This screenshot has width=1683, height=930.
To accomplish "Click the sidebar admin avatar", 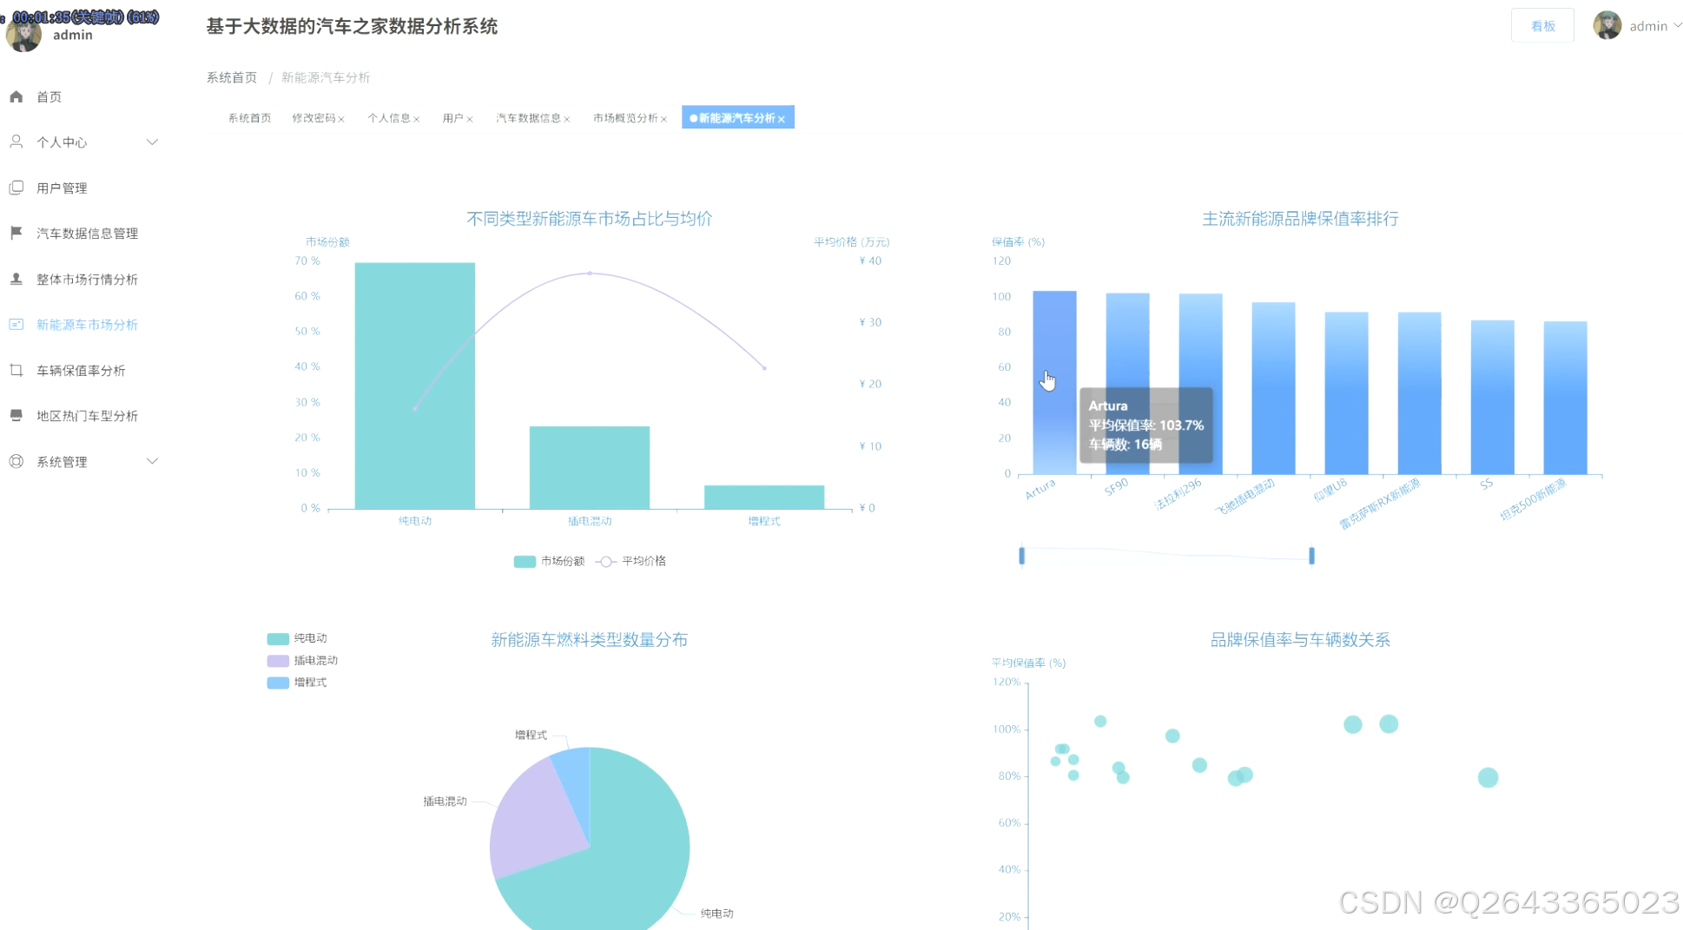I will tap(23, 35).
